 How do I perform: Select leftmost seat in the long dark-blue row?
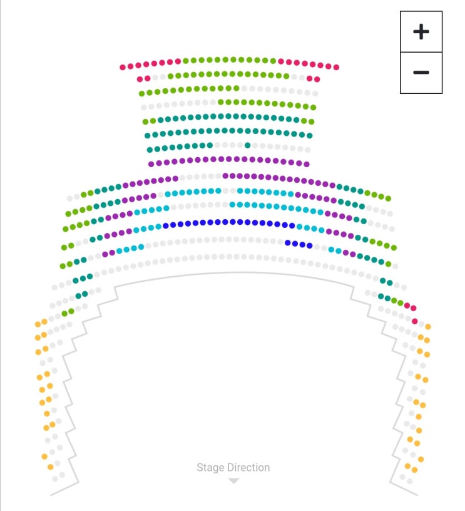tap(166, 225)
